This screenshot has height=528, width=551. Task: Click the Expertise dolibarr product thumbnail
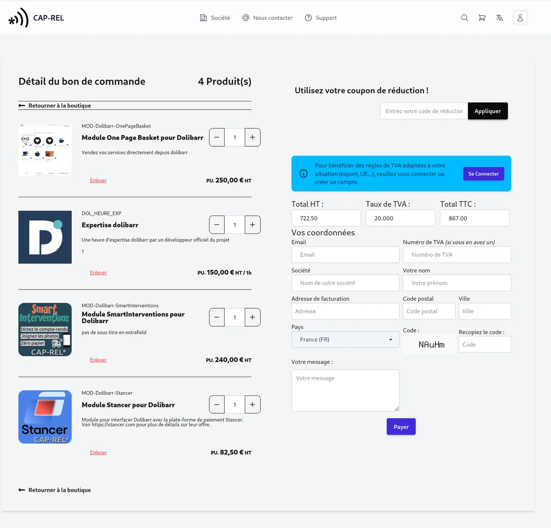[45, 237]
